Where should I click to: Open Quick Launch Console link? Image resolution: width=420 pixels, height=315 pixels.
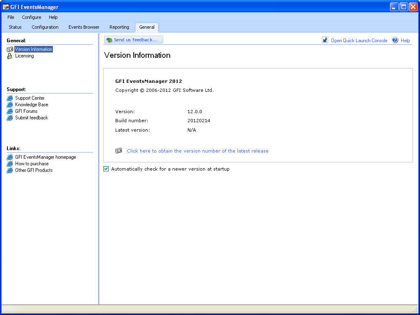(359, 41)
